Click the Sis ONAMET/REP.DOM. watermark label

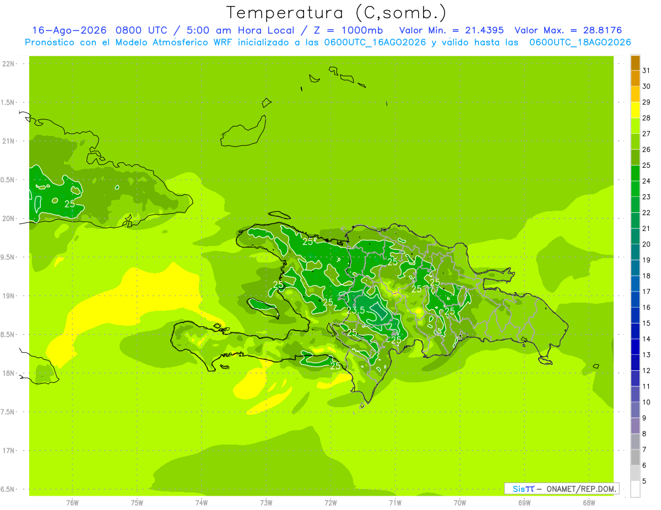coord(562,489)
